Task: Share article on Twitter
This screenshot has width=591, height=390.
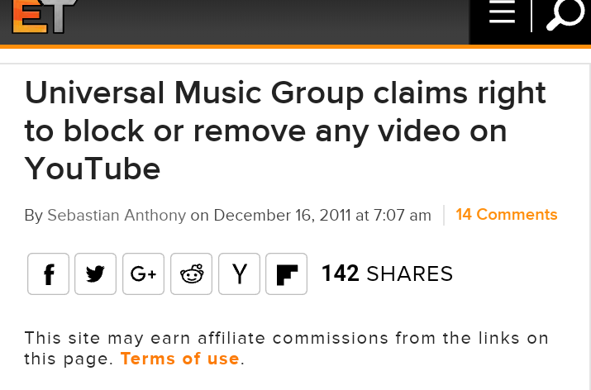Action: [x=95, y=274]
